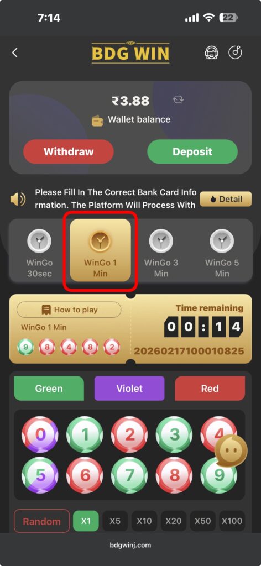Switch to WinGo 3 Min tab
261x566 pixels.
point(161,251)
